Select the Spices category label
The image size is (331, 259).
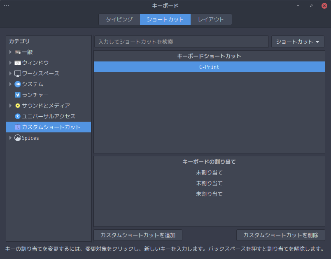(30, 138)
